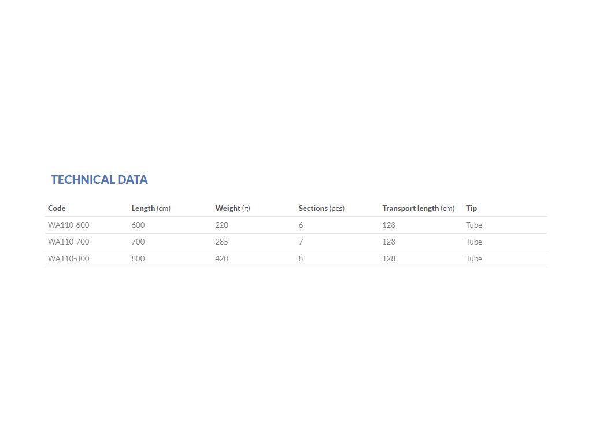
Task: Click the Sections (pcs) column header
Action: coord(321,208)
